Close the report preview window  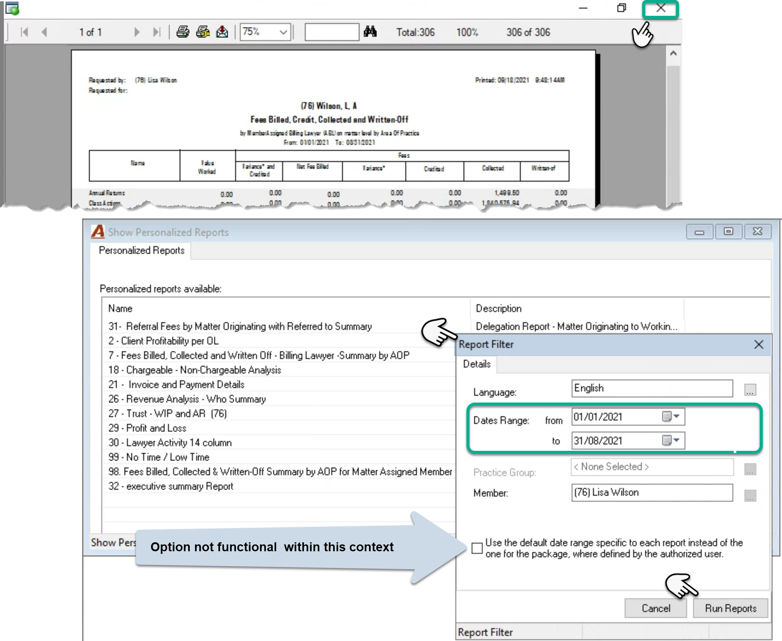(661, 8)
